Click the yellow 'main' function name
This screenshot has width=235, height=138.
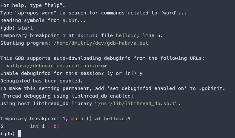click(x=77, y=119)
